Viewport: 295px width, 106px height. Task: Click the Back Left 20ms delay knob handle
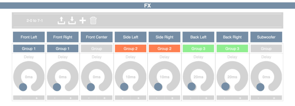[192, 86]
